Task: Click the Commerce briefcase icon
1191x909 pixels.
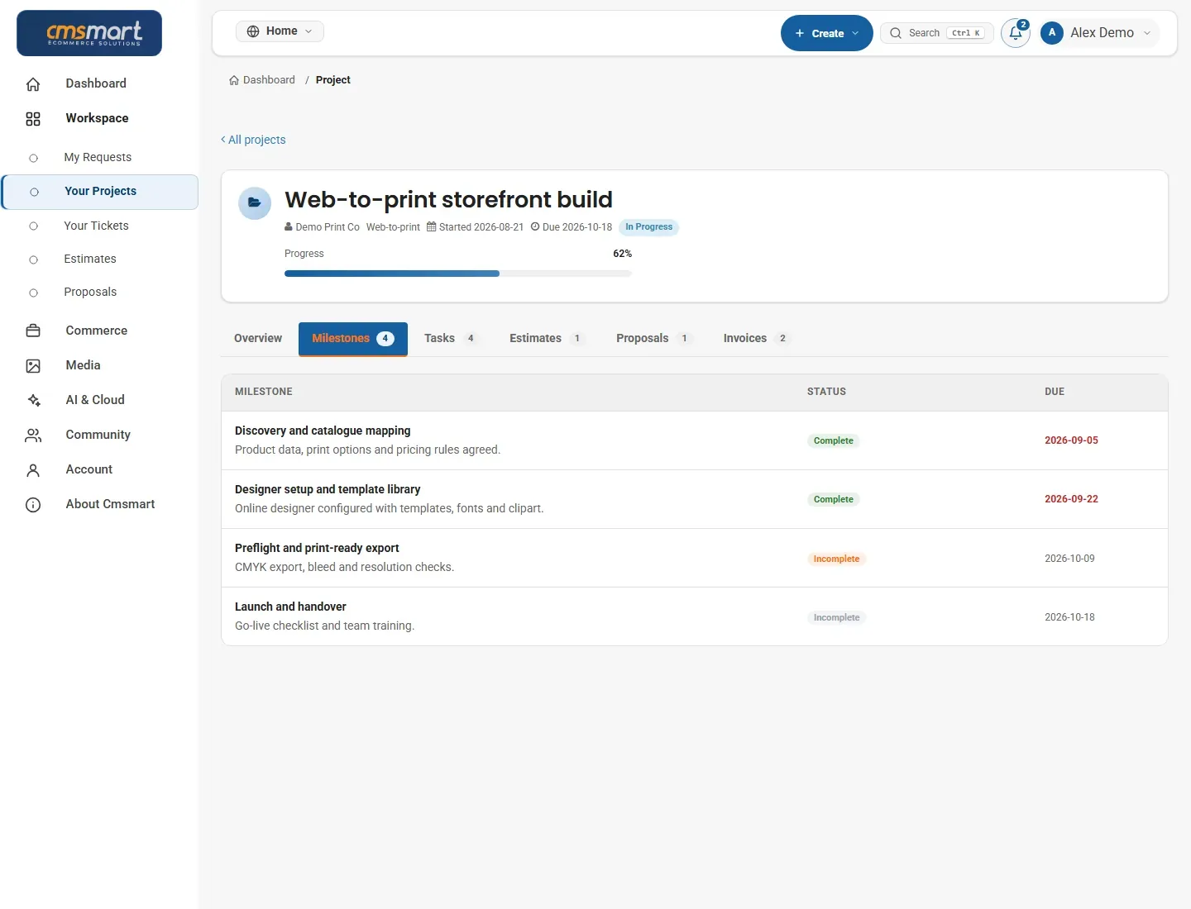Action: click(x=33, y=331)
